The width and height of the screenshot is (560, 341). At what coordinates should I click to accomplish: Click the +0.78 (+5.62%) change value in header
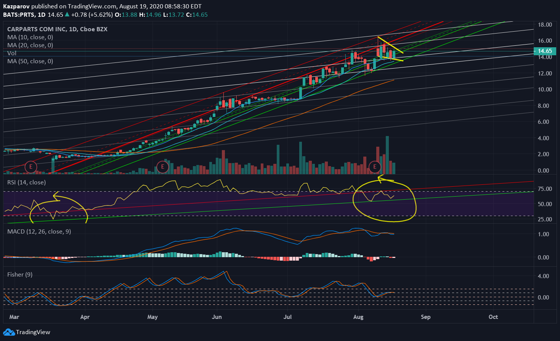click(x=92, y=14)
